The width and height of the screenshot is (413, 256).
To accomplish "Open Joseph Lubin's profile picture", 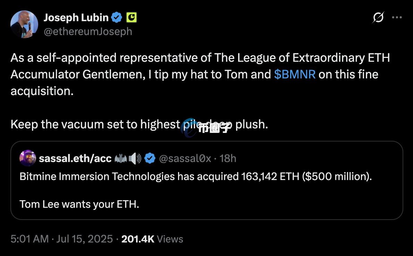I will [24, 24].
